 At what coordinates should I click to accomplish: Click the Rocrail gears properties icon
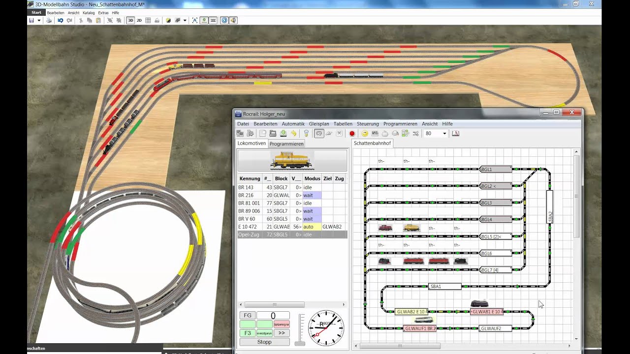(250, 133)
